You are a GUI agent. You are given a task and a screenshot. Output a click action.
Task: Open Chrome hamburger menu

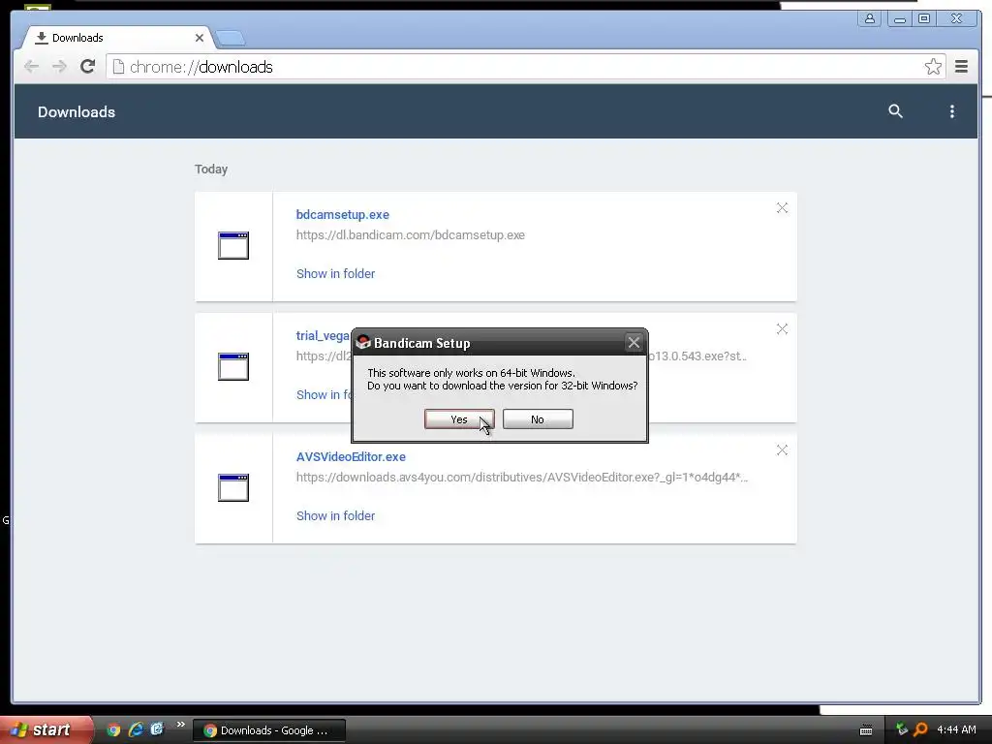coord(961,67)
